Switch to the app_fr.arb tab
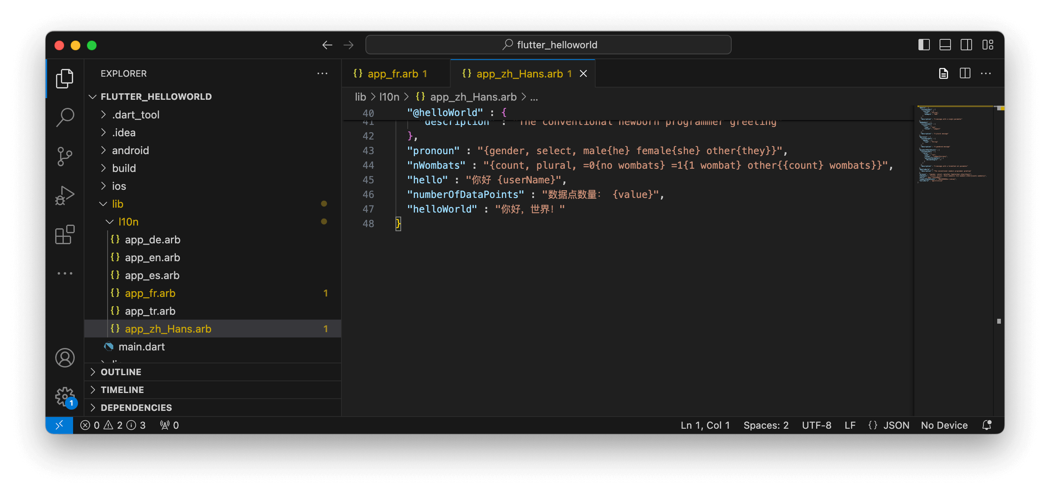 (395, 73)
